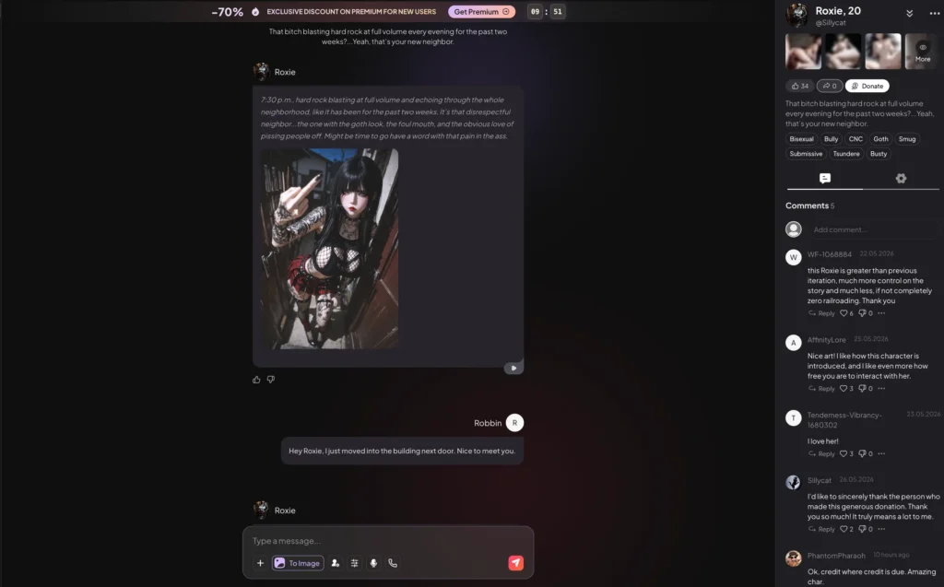Image resolution: width=944 pixels, height=587 pixels.
Task: Click the microphone icon
Action: 373,563
